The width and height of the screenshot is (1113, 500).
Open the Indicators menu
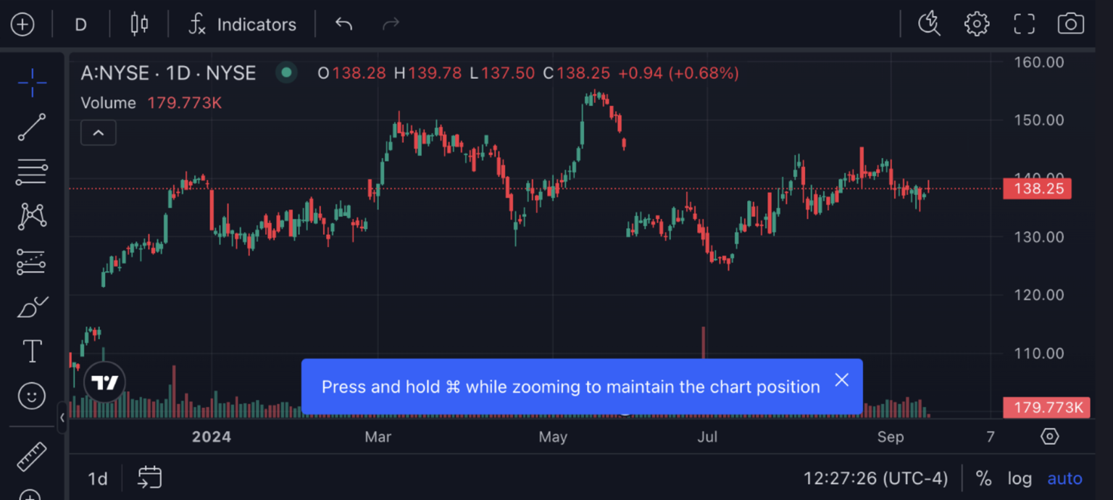[242, 25]
